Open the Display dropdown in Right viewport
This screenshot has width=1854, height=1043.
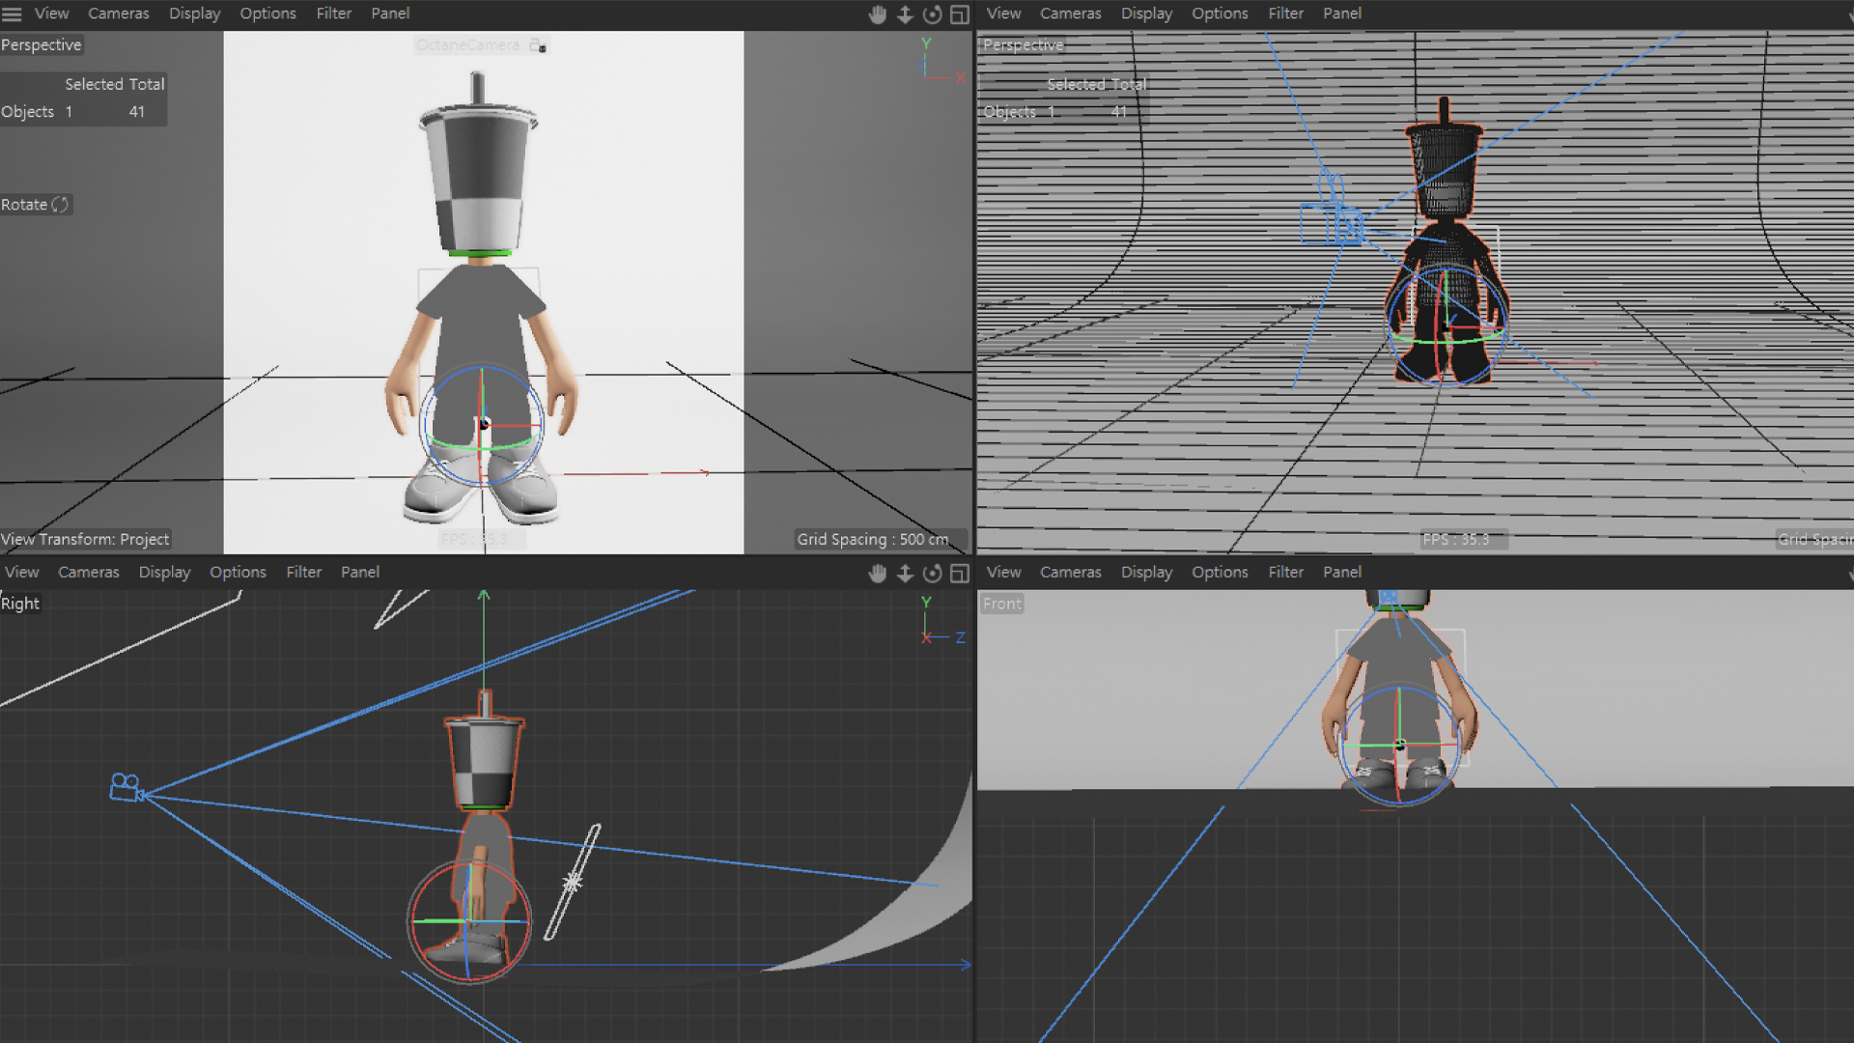coord(164,572)
